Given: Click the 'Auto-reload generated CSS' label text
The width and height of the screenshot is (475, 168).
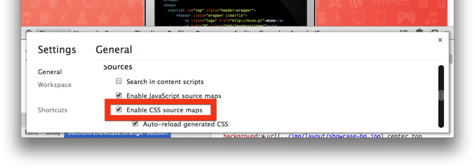Looking at the screenshot, I should (186, 124).
